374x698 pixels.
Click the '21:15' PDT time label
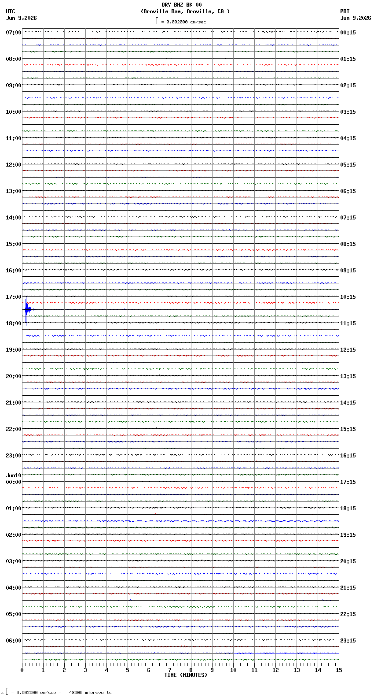348,588
